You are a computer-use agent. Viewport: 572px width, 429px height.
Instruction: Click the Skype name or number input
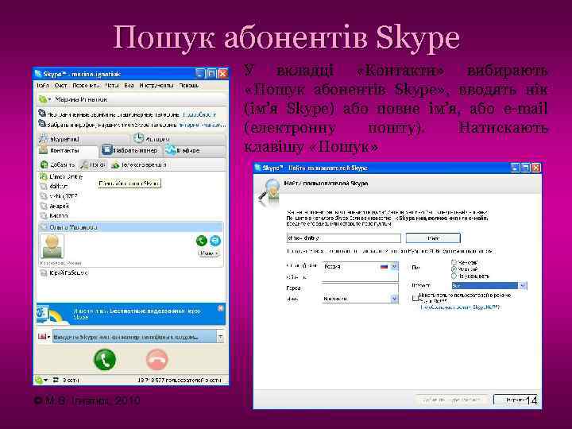click(x=134, y=337)
